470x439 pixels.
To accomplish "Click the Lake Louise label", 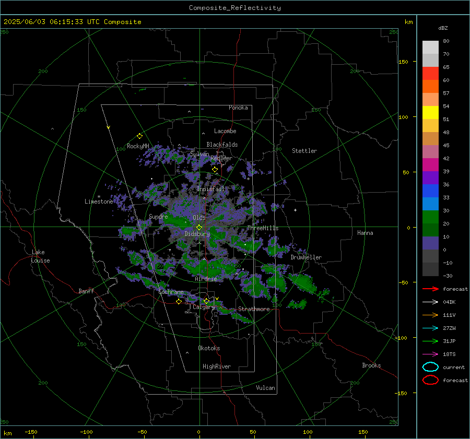I will [x=40, y=256].
